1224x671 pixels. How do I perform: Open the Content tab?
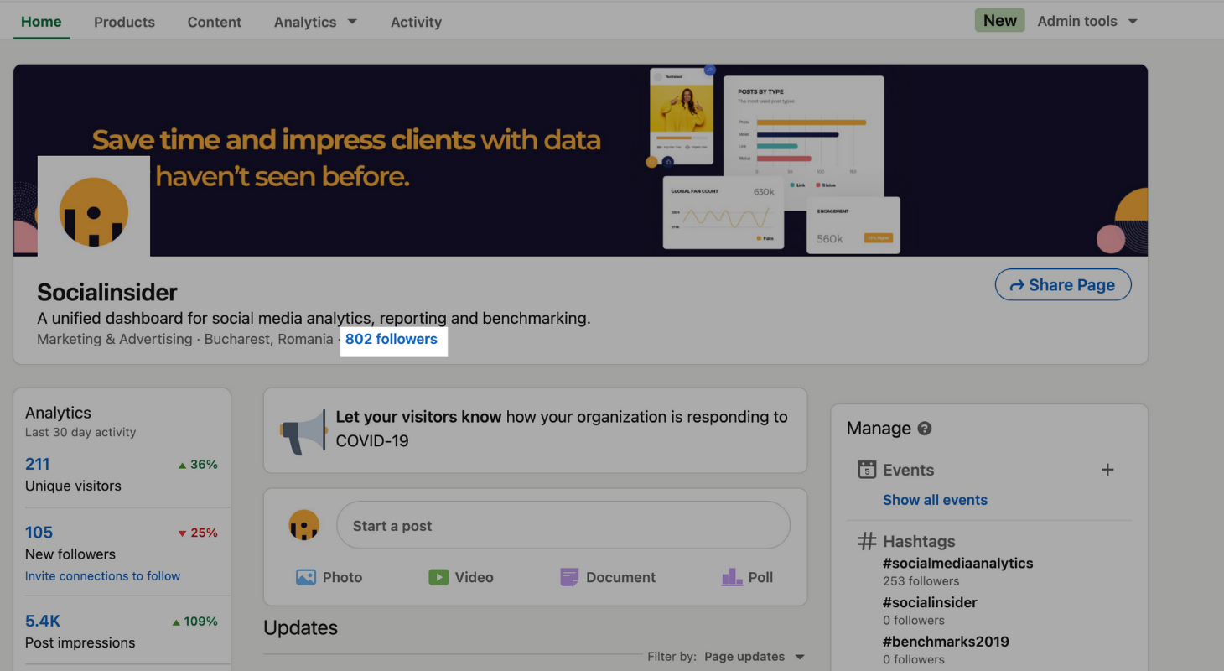[215, 22]
